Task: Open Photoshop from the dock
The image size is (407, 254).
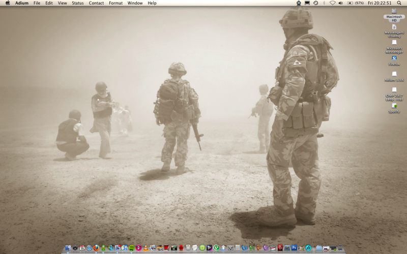Action: 294,248
